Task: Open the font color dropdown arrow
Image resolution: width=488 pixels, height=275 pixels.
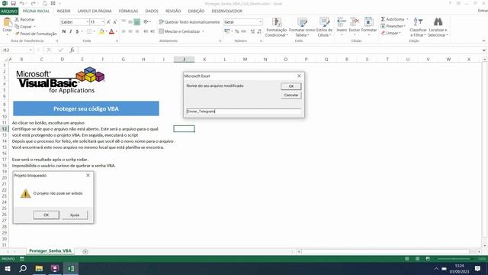Action: click(x=116, y=31)
